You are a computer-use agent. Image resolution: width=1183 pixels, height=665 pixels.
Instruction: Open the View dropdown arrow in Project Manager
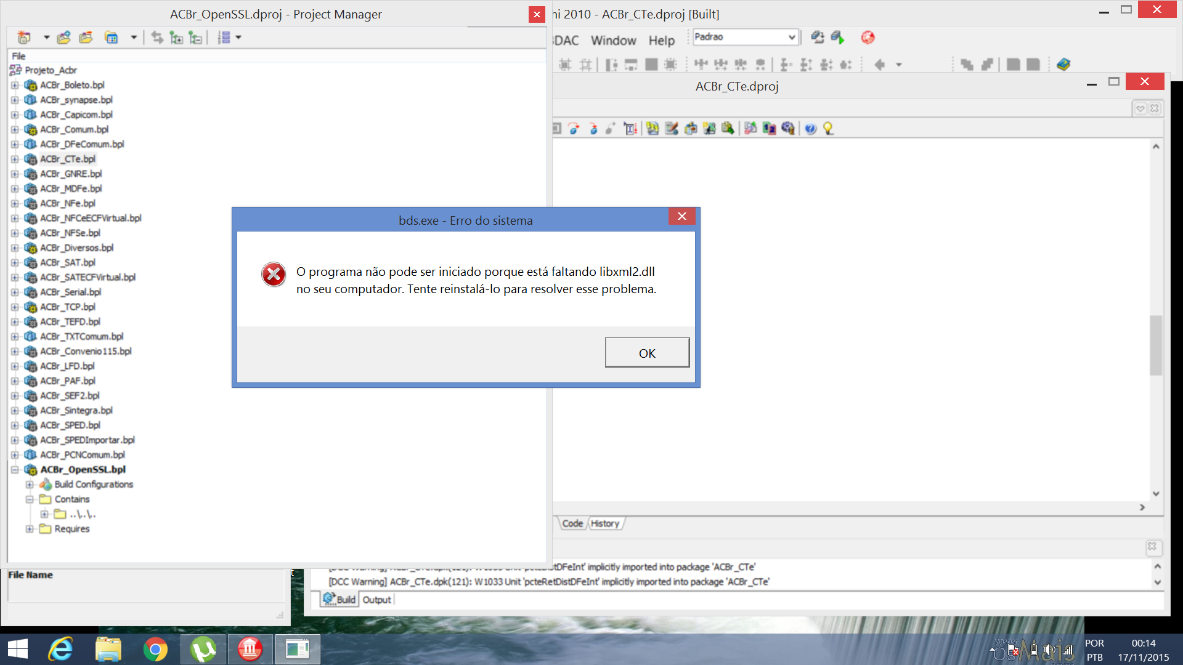[x=133, y=38]
